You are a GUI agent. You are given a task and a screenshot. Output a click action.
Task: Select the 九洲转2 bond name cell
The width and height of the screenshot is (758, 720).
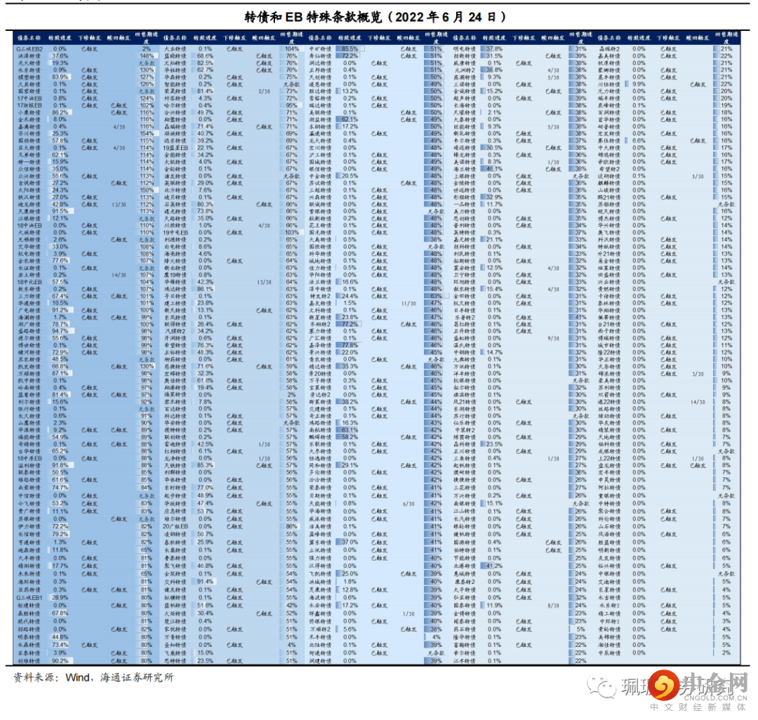[465, 70]
